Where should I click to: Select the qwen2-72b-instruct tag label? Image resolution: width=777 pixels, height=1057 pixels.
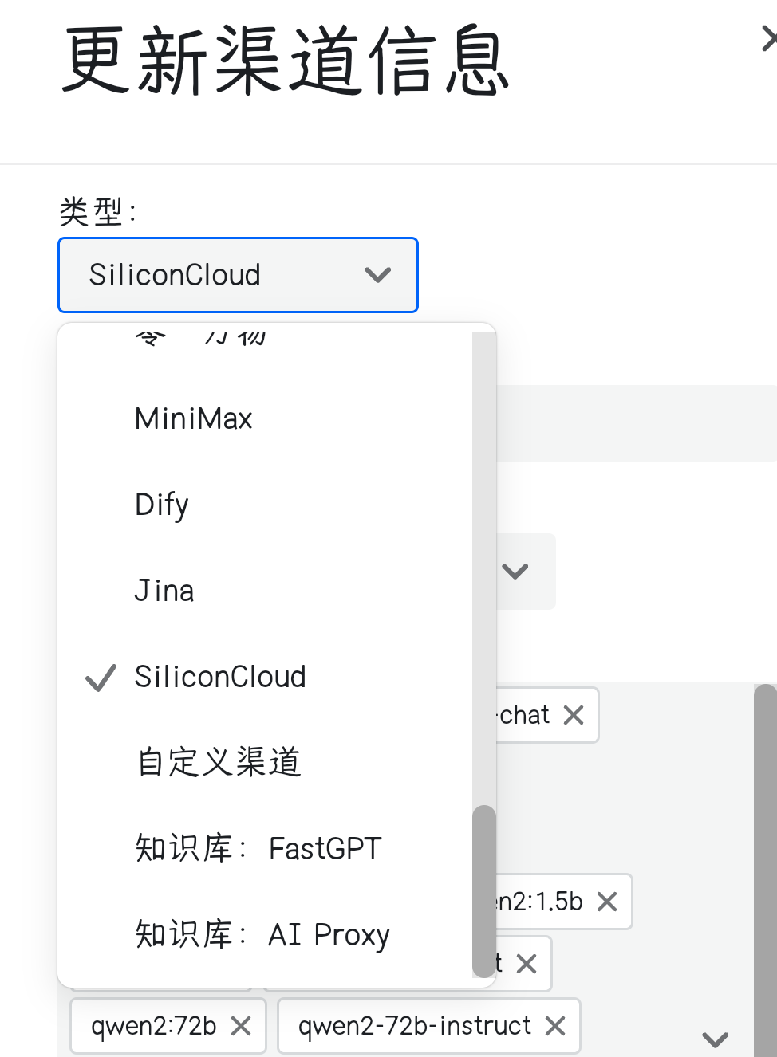tap(415, 1026)
